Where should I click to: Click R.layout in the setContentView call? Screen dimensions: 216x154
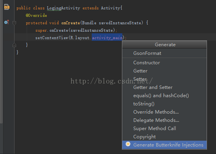tap(80, 38)
